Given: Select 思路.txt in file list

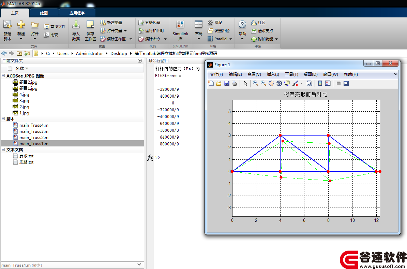Looking at the screenshot, I should pos(26,162).
